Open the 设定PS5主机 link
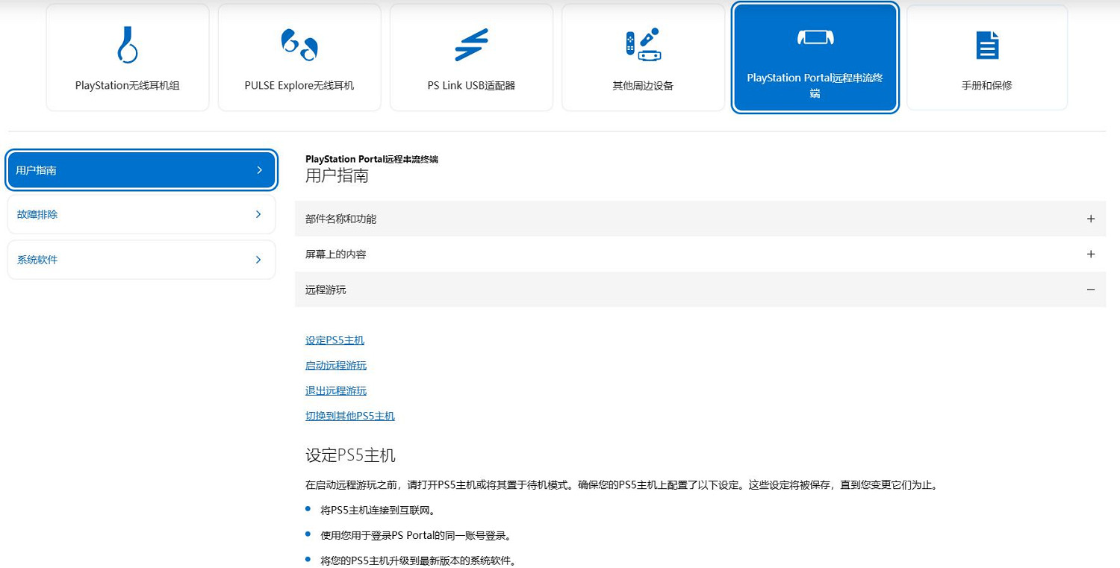 [x=335, y=340]
